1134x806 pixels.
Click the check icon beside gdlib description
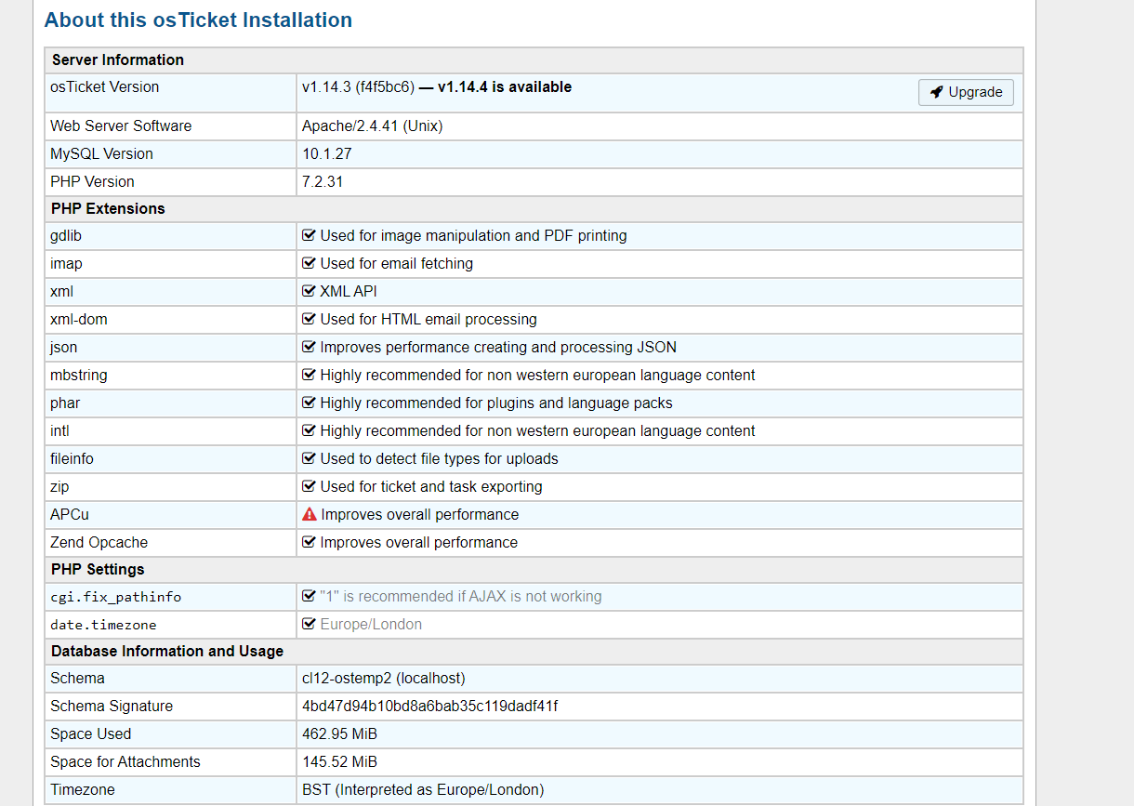(x=310, y=235)
